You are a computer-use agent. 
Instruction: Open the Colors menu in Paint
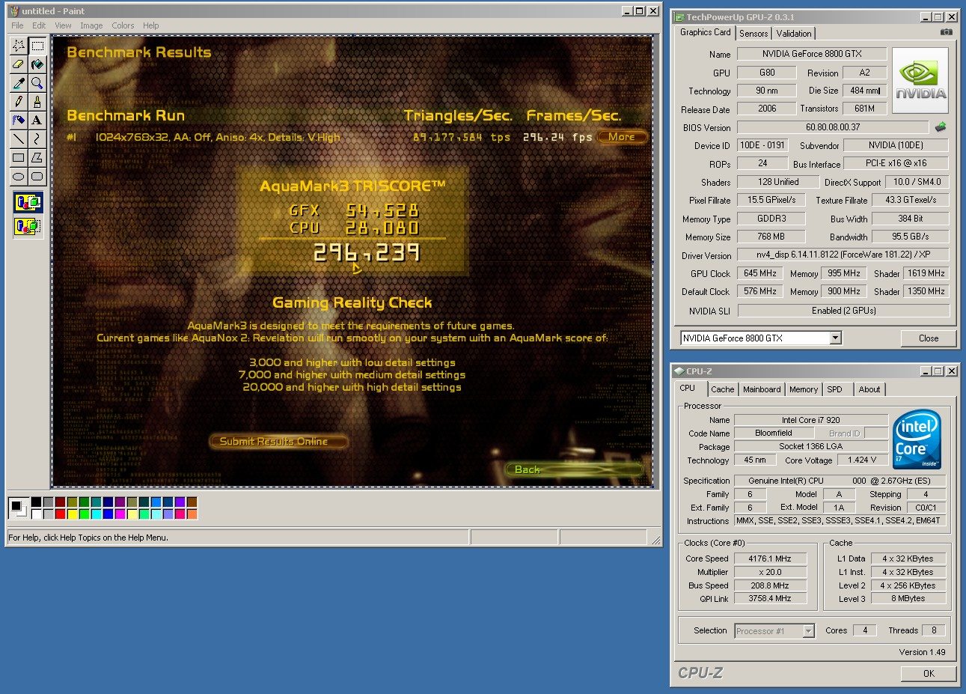coord(123,25)
